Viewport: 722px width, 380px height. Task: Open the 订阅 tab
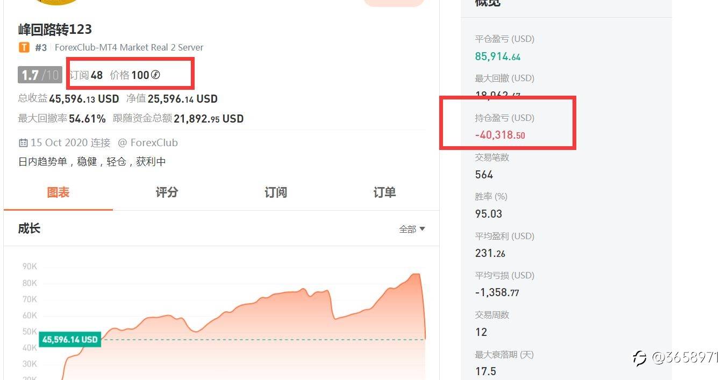pyautogui.click(x=276, y=192)
